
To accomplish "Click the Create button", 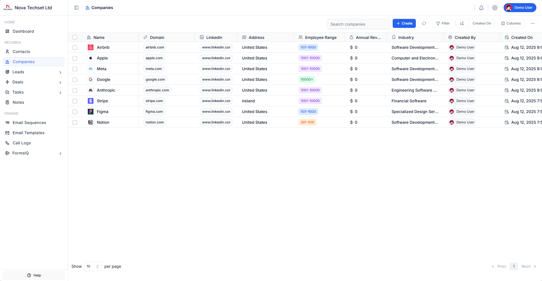I will 404,23.
